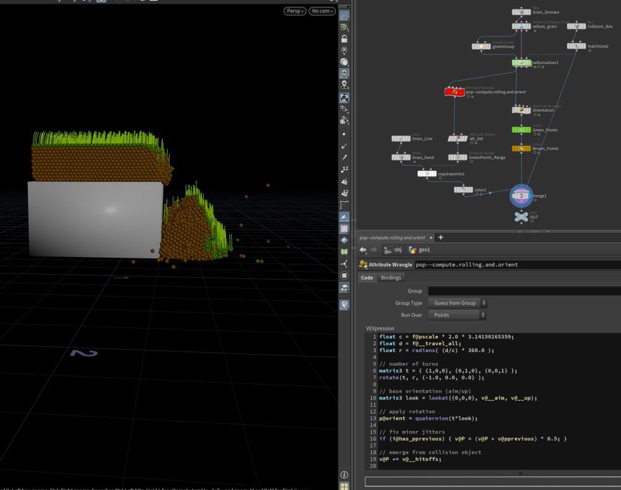Open the Persp view dropdown
This screenshot has height=490, width=621.
294,11
